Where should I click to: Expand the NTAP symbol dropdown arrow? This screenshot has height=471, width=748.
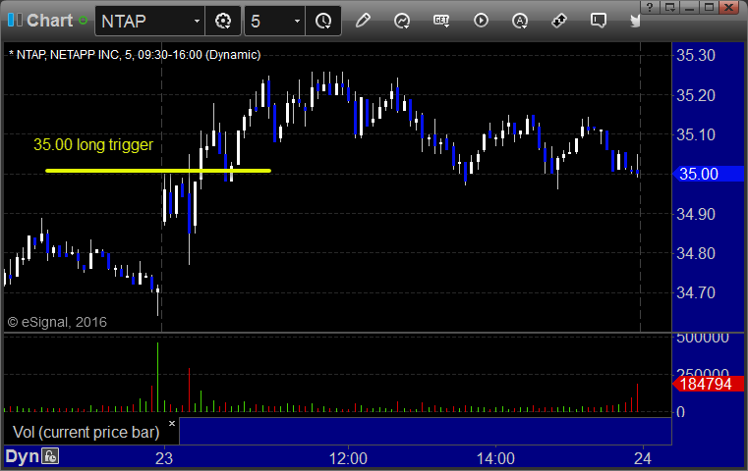pos(197,21)
